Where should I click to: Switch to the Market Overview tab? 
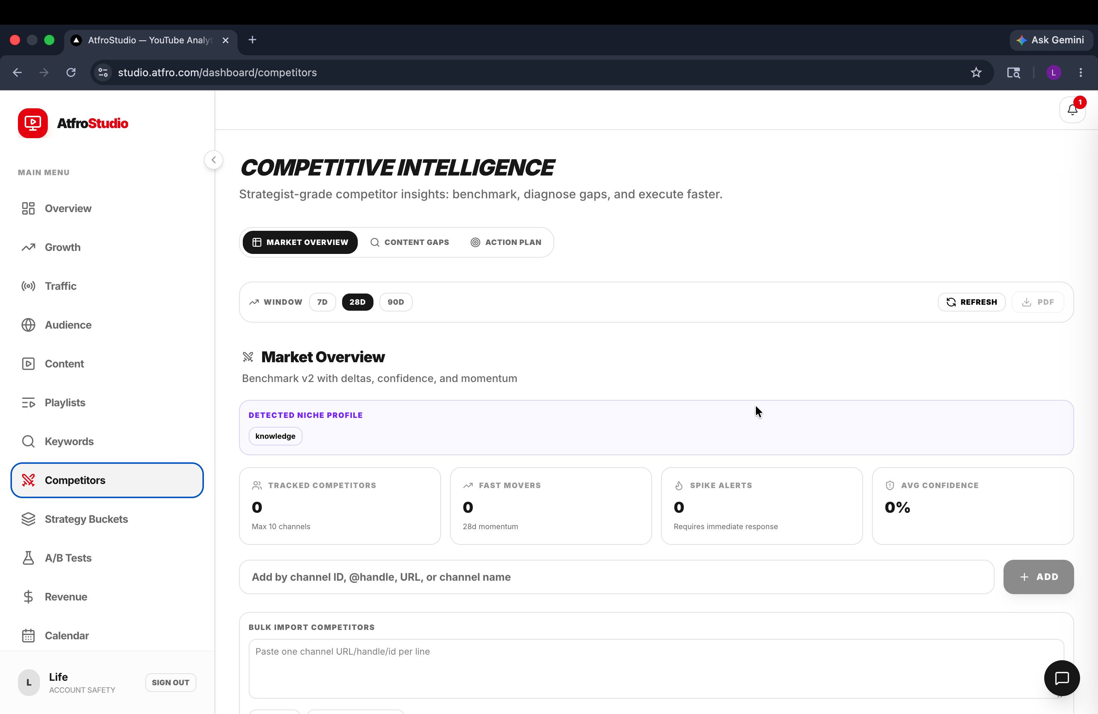click(x=300, y=242)
